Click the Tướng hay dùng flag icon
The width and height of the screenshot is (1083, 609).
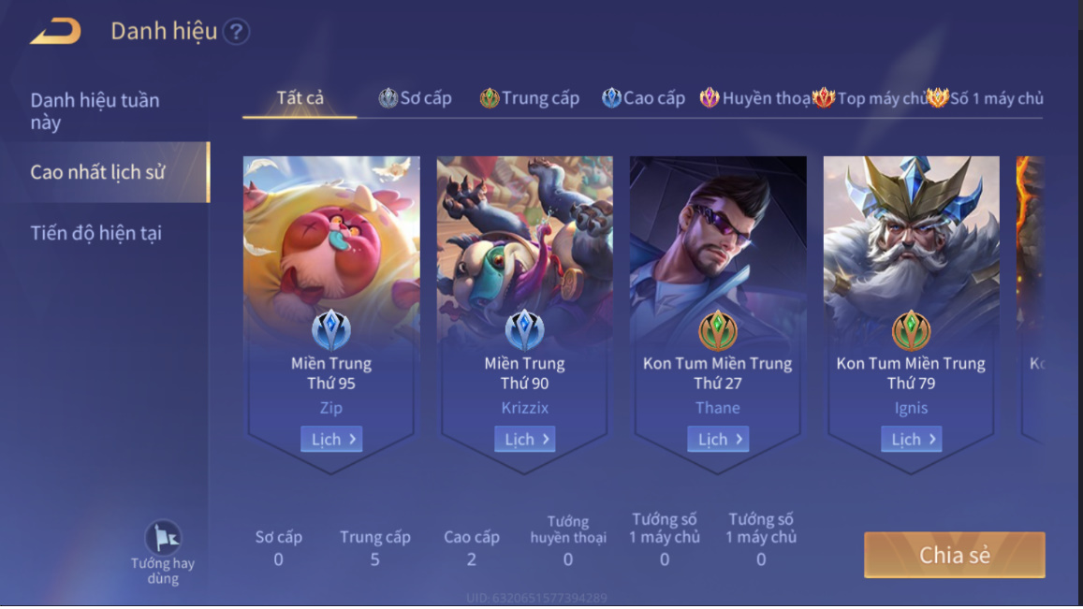pos(163,537)
